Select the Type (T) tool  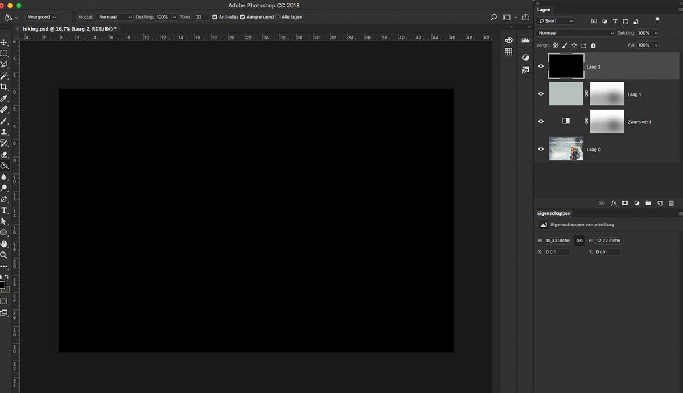[x=4, y=210]
